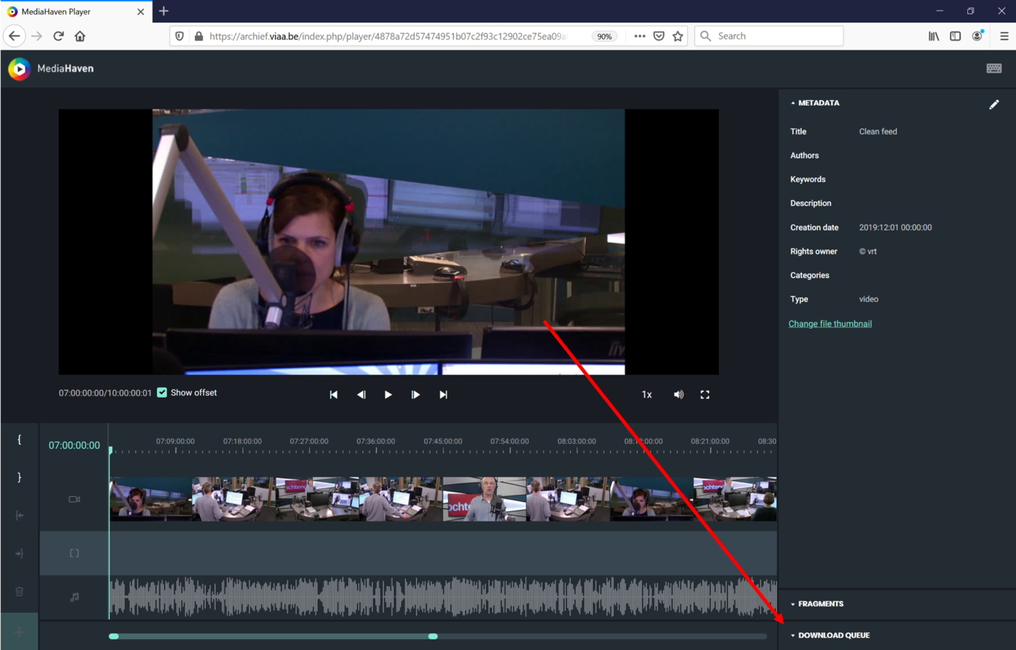
Task: Step one frame backward
Action: (x=361, y=395)
